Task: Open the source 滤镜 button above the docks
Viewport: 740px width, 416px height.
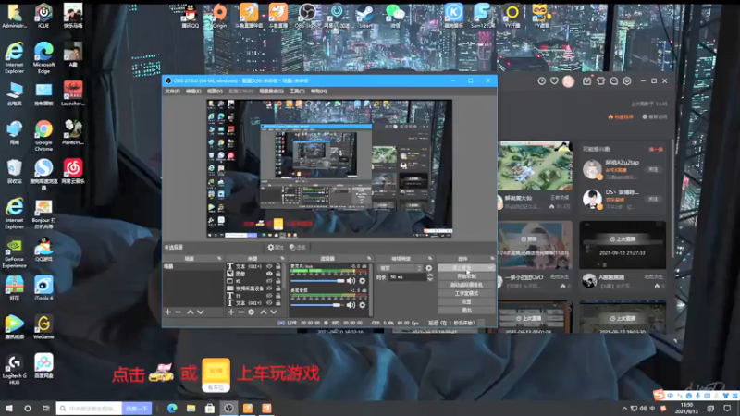Action: [298, 247]
